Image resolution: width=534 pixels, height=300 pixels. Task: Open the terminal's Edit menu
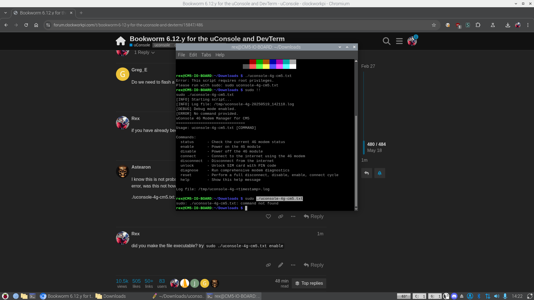coord(193,55)
